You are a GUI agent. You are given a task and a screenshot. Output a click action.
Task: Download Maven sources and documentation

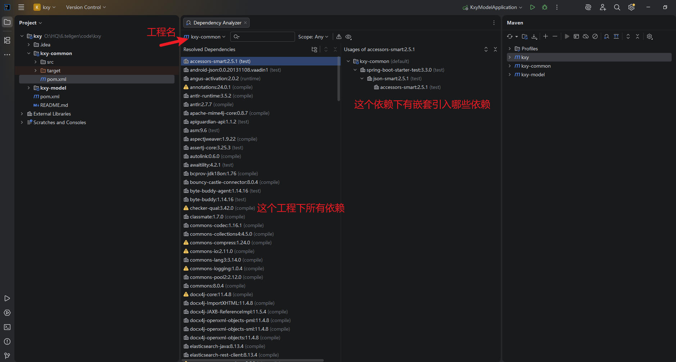[534, 36]
